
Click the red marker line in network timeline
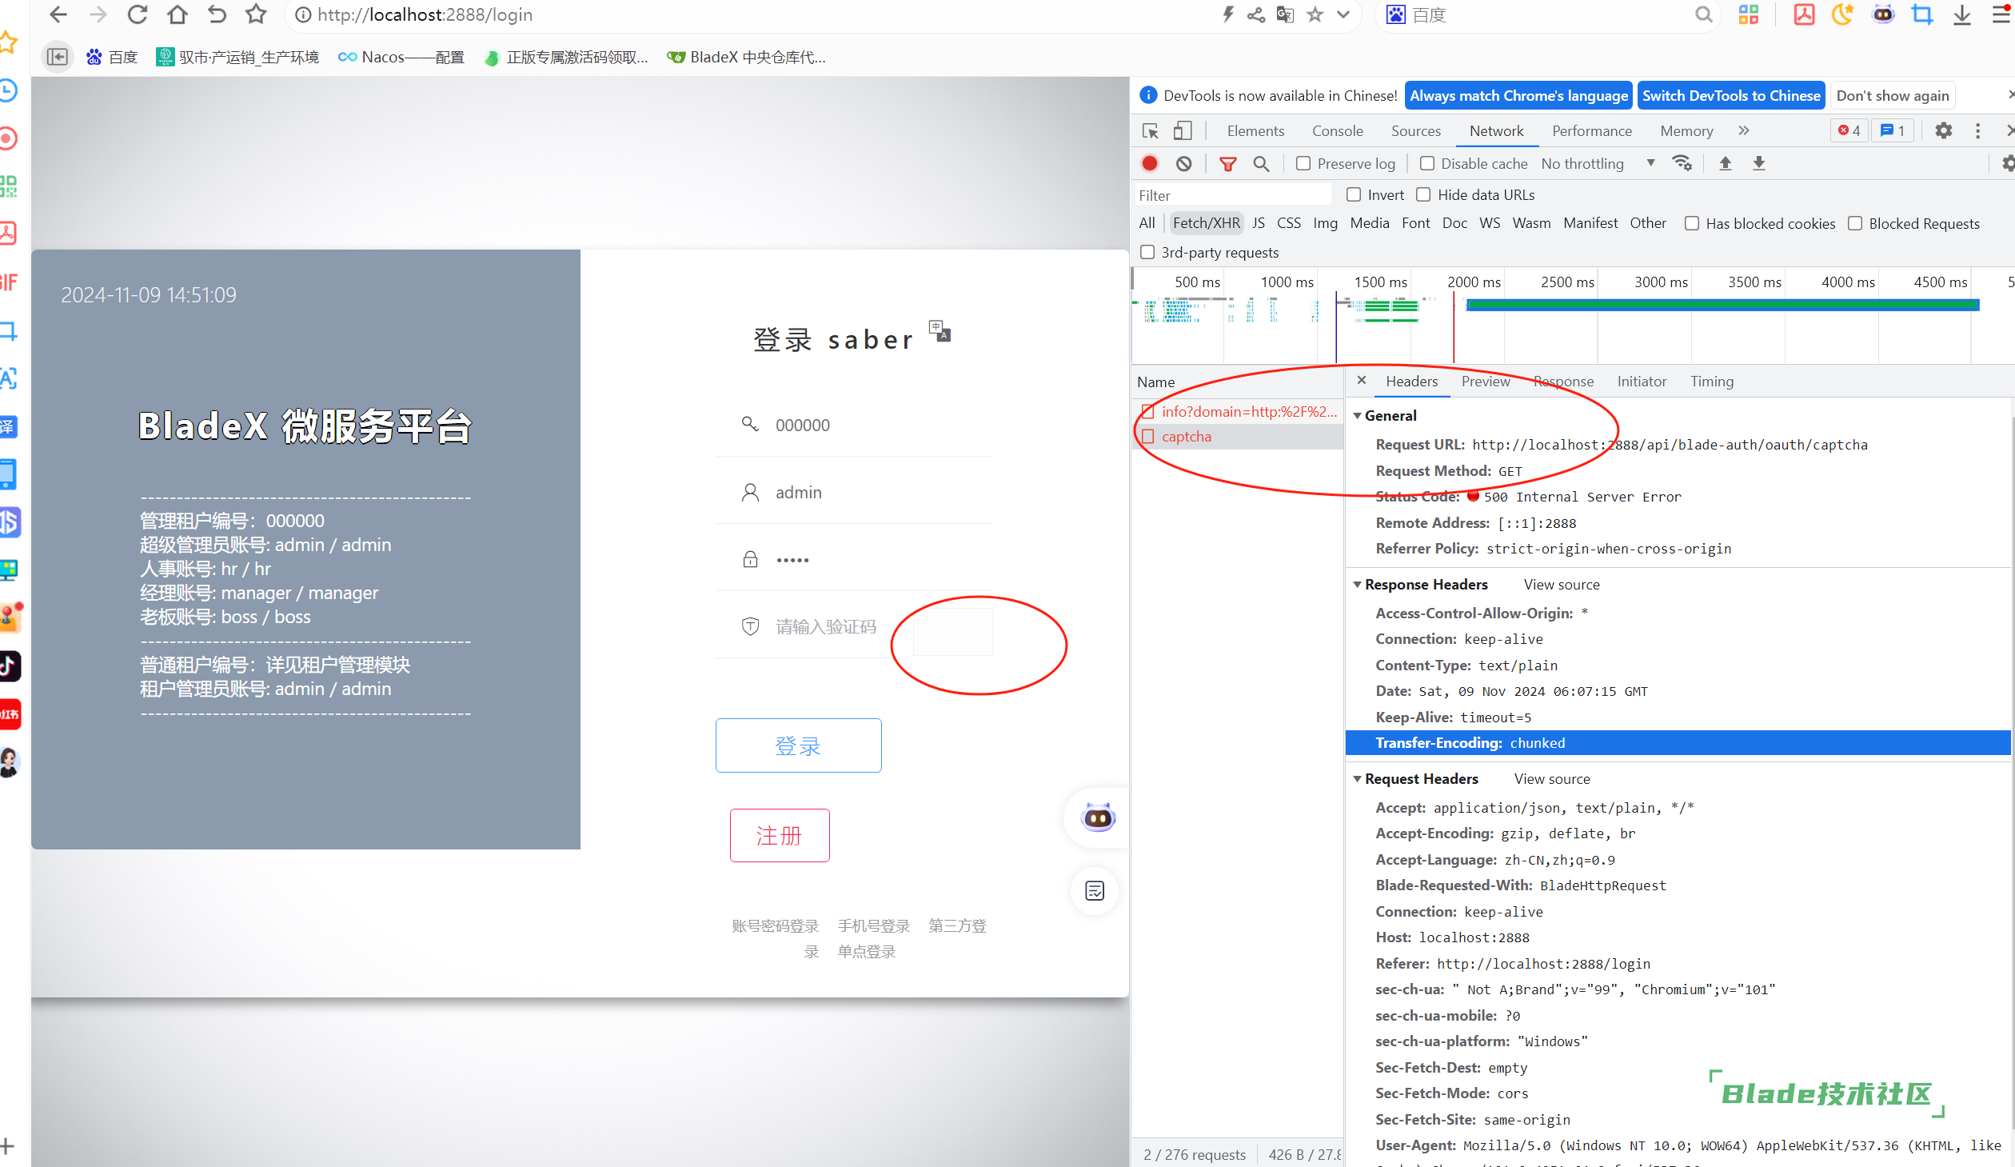(x=1454, y=328)
